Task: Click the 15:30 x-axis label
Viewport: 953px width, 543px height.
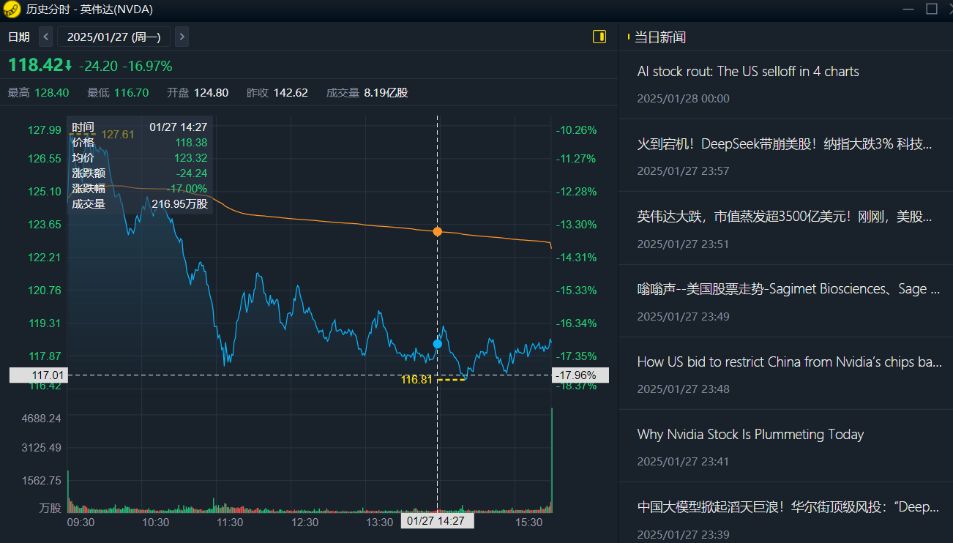Action: coord(529,523)
